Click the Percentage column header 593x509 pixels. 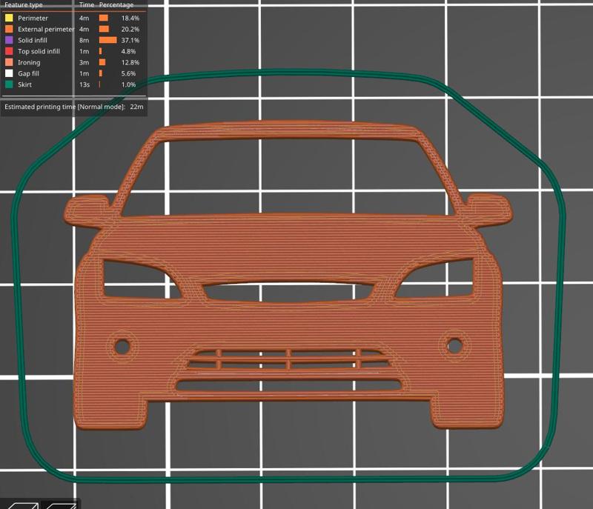116,4
